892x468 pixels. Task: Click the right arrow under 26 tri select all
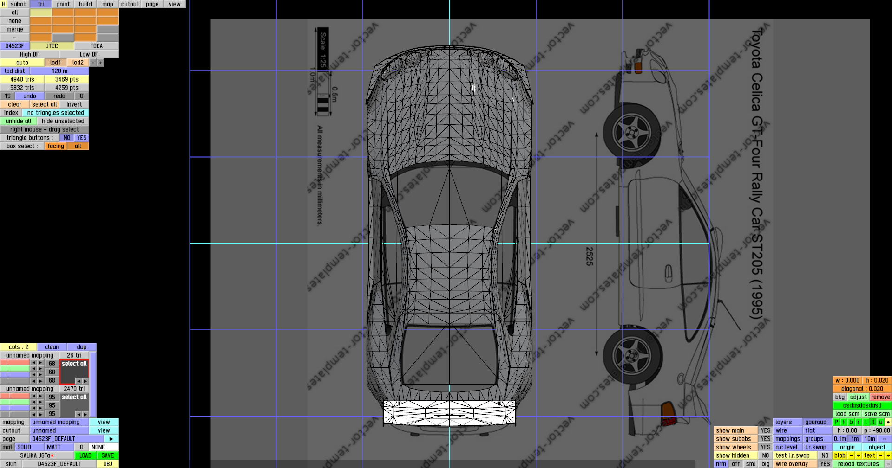coord(85,381)
